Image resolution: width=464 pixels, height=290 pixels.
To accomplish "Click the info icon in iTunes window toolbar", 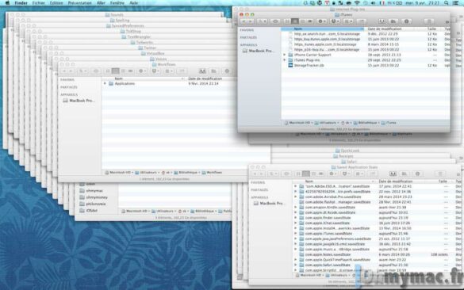I will [x=406, y=21].
